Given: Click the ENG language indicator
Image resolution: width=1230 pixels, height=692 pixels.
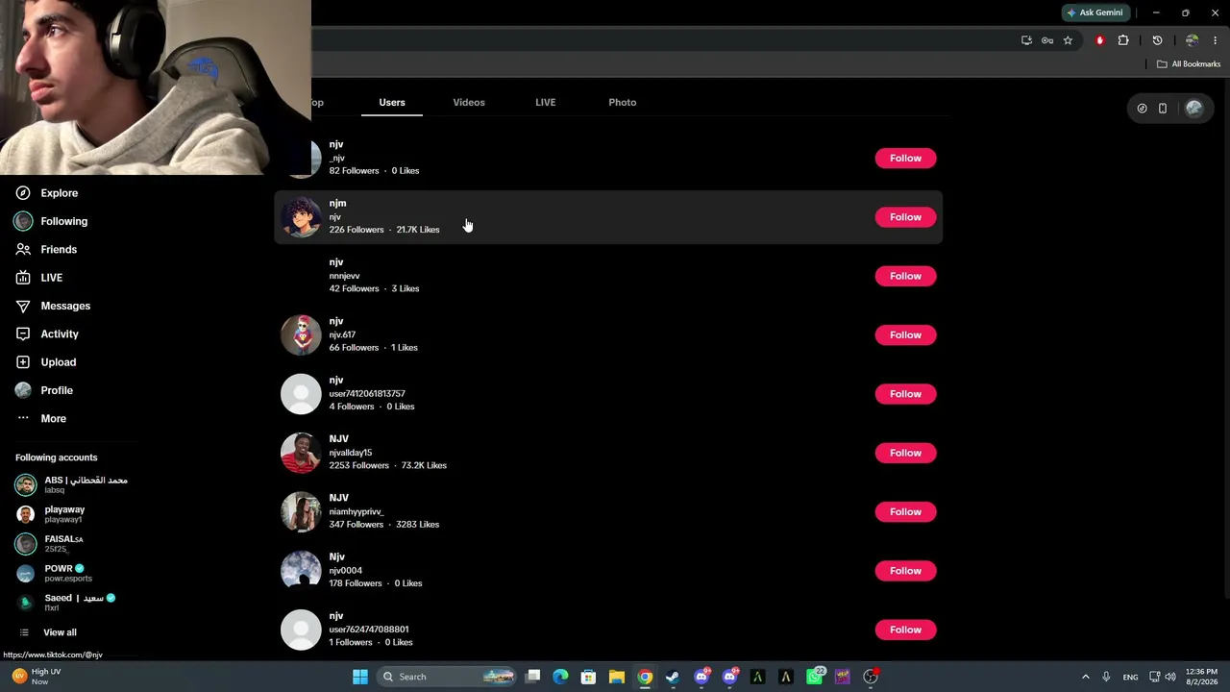Looking at the screenshot, I should pyautogui.click(x=1131, y=677).
